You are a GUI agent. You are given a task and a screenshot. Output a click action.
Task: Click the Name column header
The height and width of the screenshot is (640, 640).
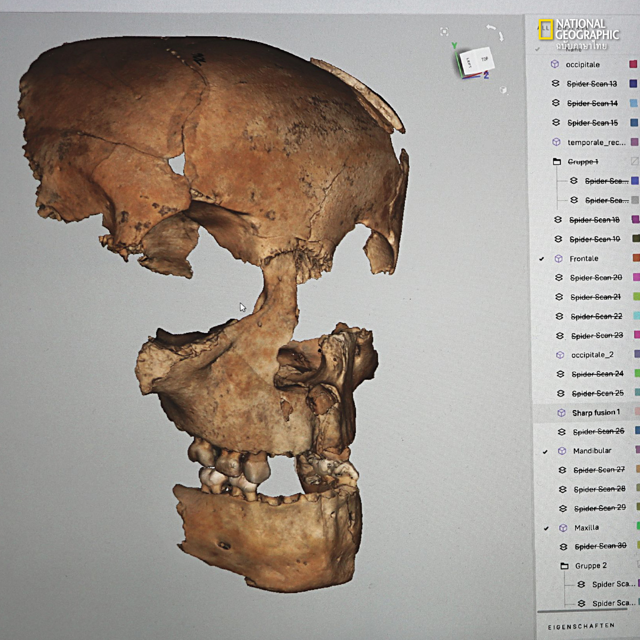(x=574, y=50)
